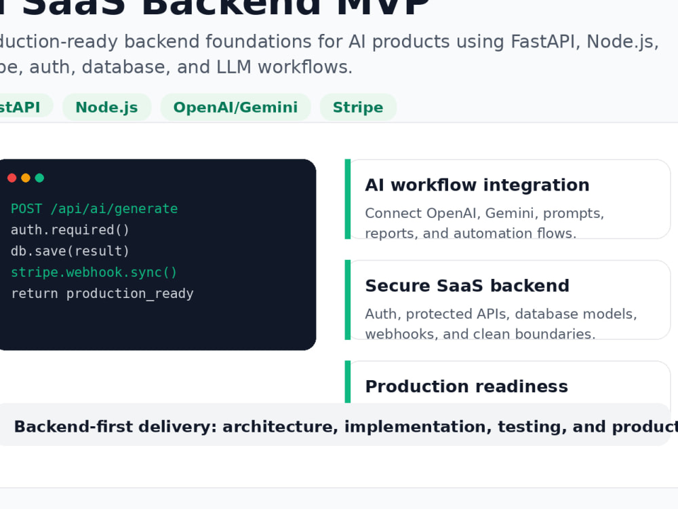Click 'Connect OpenAI, Gemini, prompts' description text

[x=484, y=223]
